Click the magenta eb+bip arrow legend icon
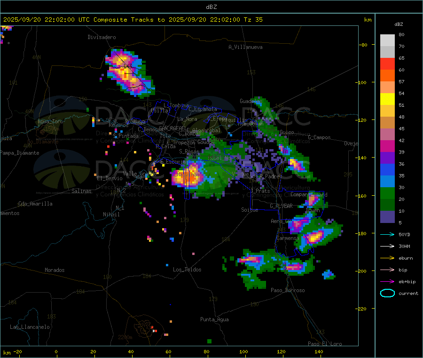The width and height of the screenshot is (423, 358). pos(387,282)
